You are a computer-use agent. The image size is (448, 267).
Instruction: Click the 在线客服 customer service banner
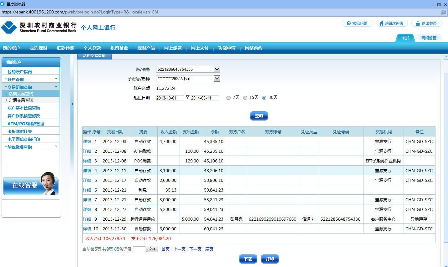click(31, 185)
